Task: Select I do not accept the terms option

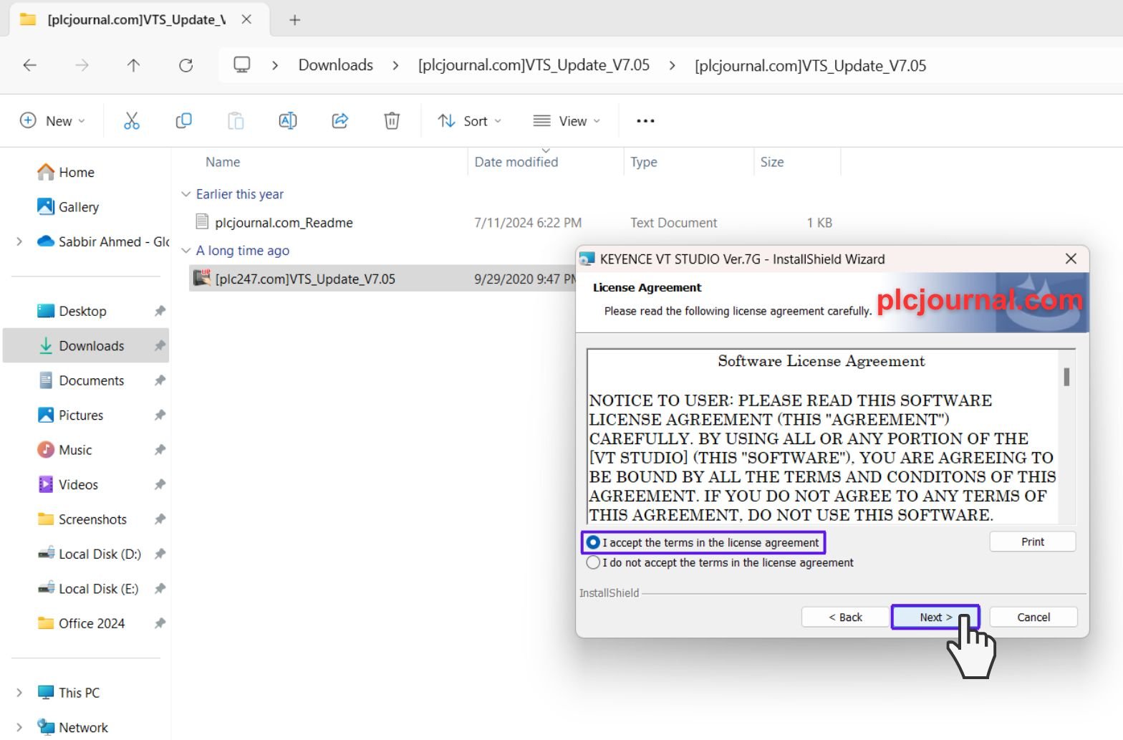Action: pyautogui.click(x=593, y=563)
